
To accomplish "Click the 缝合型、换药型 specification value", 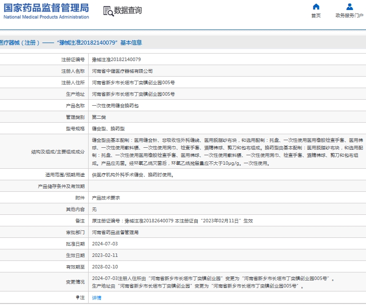I will click(x=108, y=129).
